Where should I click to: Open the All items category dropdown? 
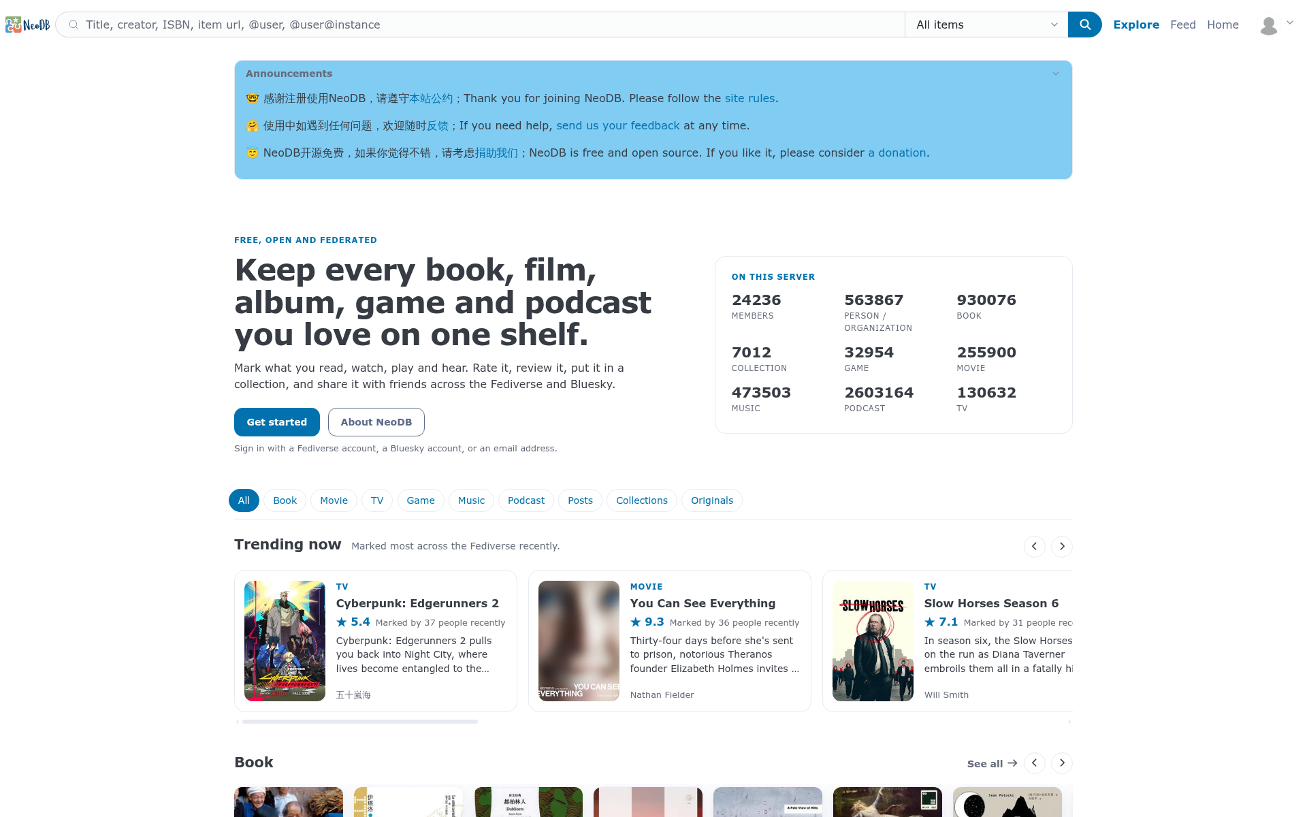[x=986, y=25]
